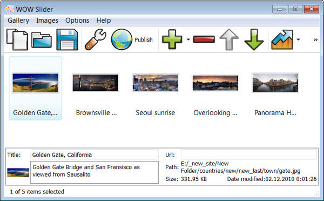Click the New gallery icon
Screen dimensions: 324x201
17,39
